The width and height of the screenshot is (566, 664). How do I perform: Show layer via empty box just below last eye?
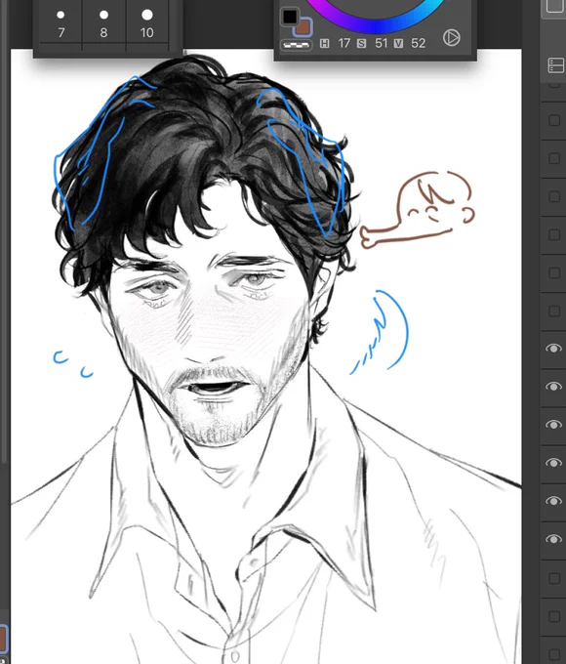554,578
